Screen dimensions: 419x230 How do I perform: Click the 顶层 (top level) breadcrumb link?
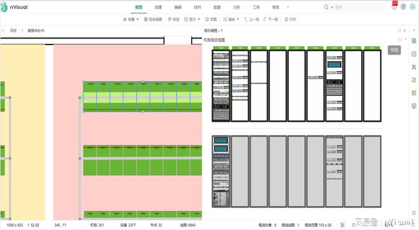click(x=13, y=30)
